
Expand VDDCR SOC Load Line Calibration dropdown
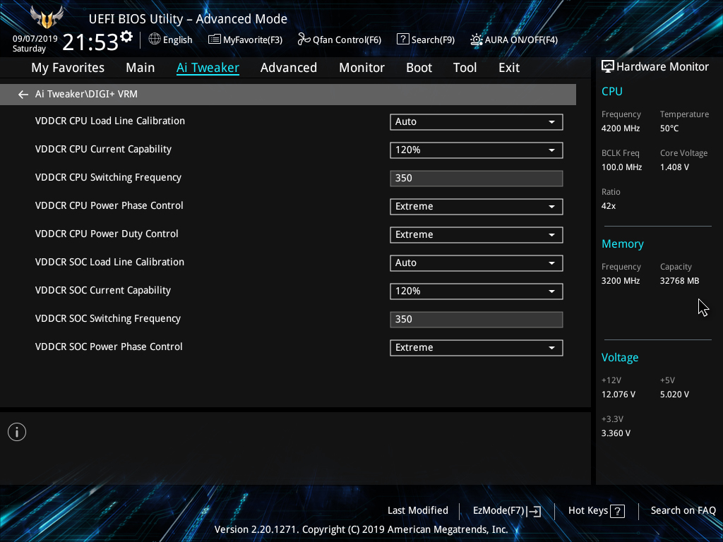click(x=477, y=263)
